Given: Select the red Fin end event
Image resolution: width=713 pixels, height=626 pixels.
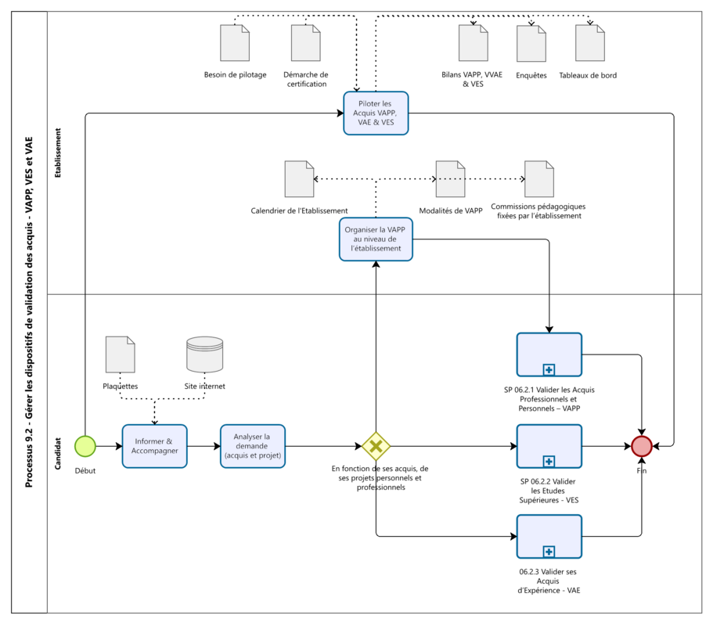Looking at the screenshot, I should point(642,446).
